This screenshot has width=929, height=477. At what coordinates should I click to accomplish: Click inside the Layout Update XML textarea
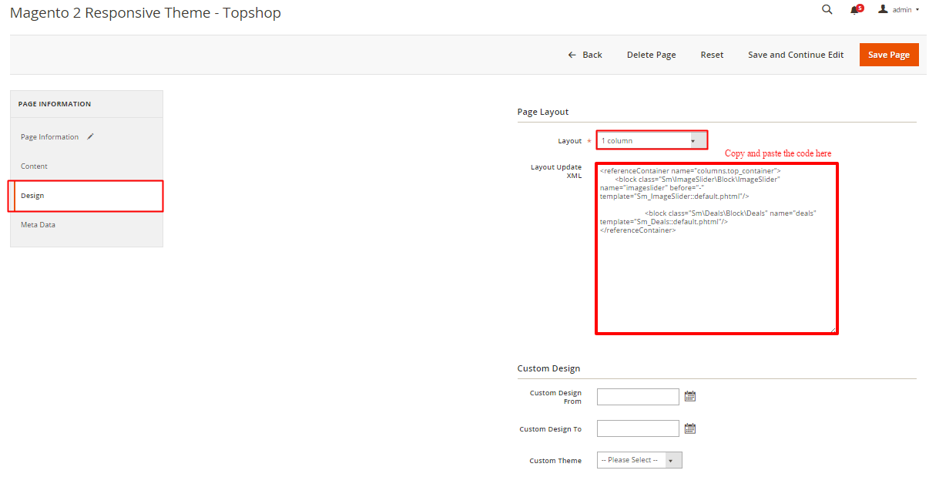pos(716,277)
